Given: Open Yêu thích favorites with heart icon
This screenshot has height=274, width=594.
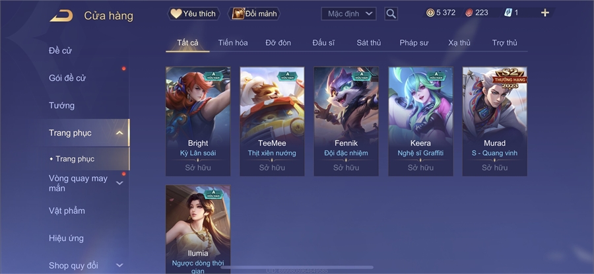Looking at the screenshot, I should click(x=193, y=14).
